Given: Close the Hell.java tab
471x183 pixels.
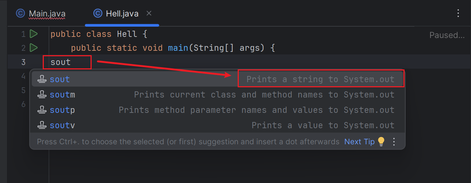Looking at the screenshot, I should click(x=149, y=14).
